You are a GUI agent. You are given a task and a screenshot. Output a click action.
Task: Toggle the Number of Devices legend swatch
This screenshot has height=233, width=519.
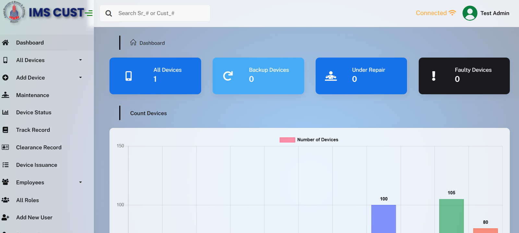(287, 140)
